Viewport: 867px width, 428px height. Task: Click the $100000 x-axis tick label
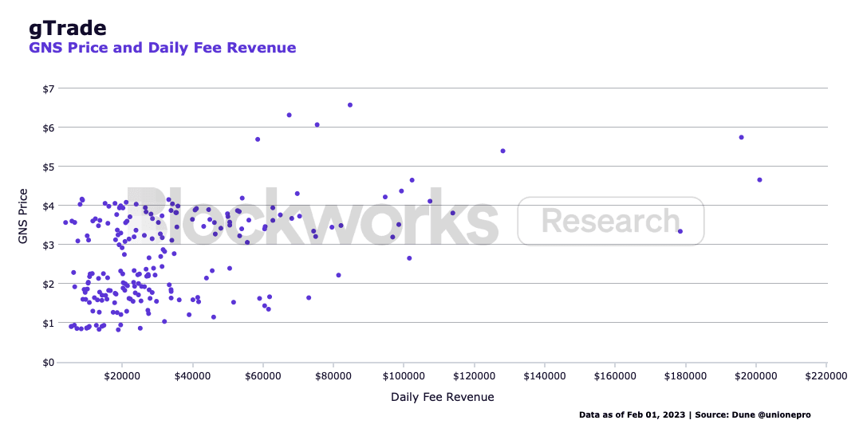[x=404, y=375]
